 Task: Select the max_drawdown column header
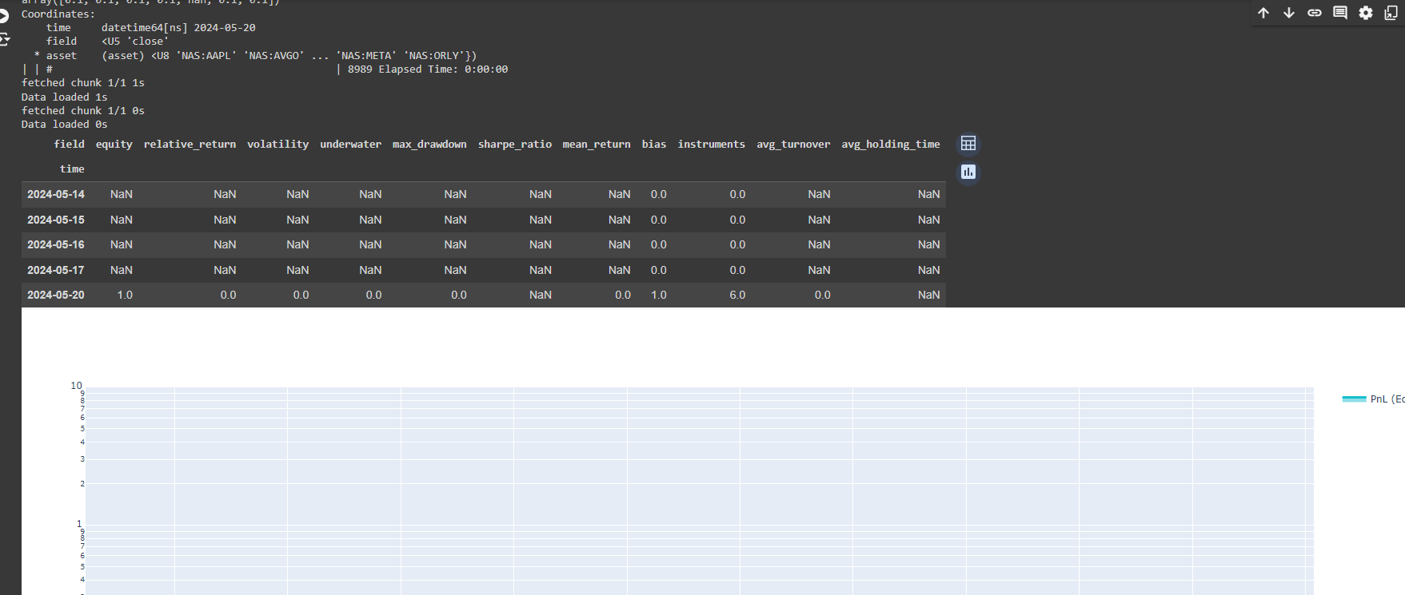pos(429,145)
